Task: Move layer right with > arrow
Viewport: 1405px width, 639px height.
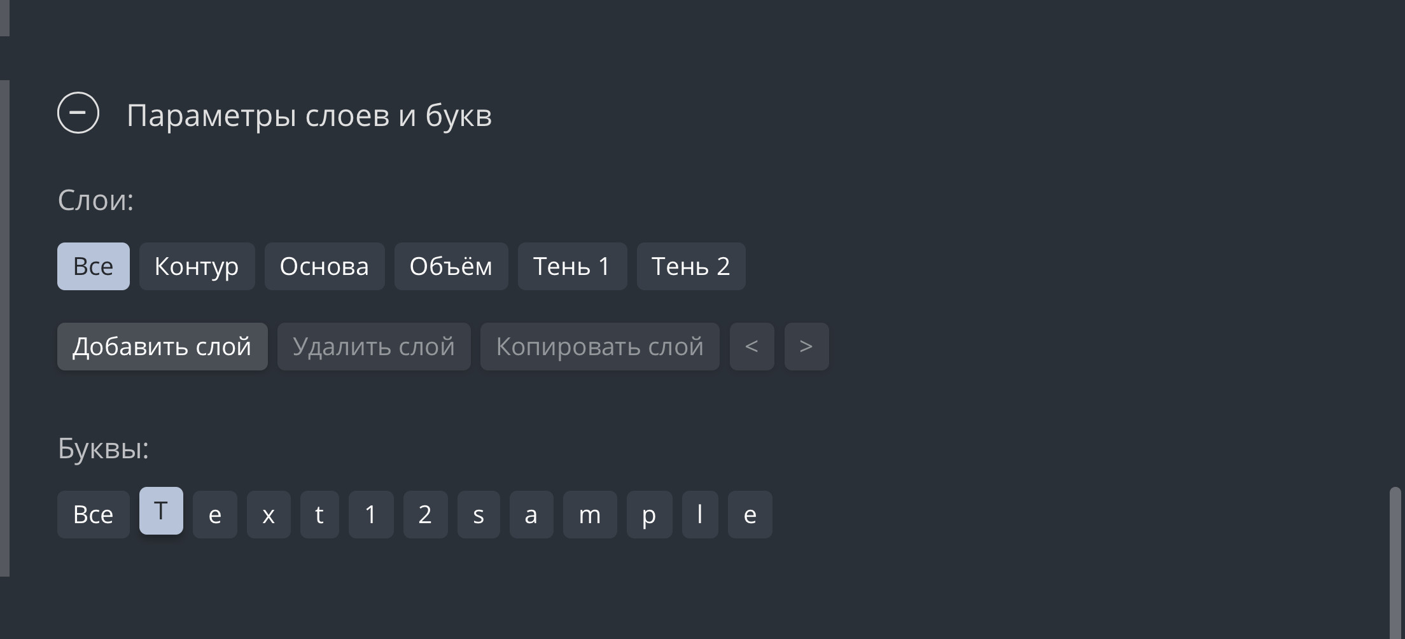Action: (806, 347)
